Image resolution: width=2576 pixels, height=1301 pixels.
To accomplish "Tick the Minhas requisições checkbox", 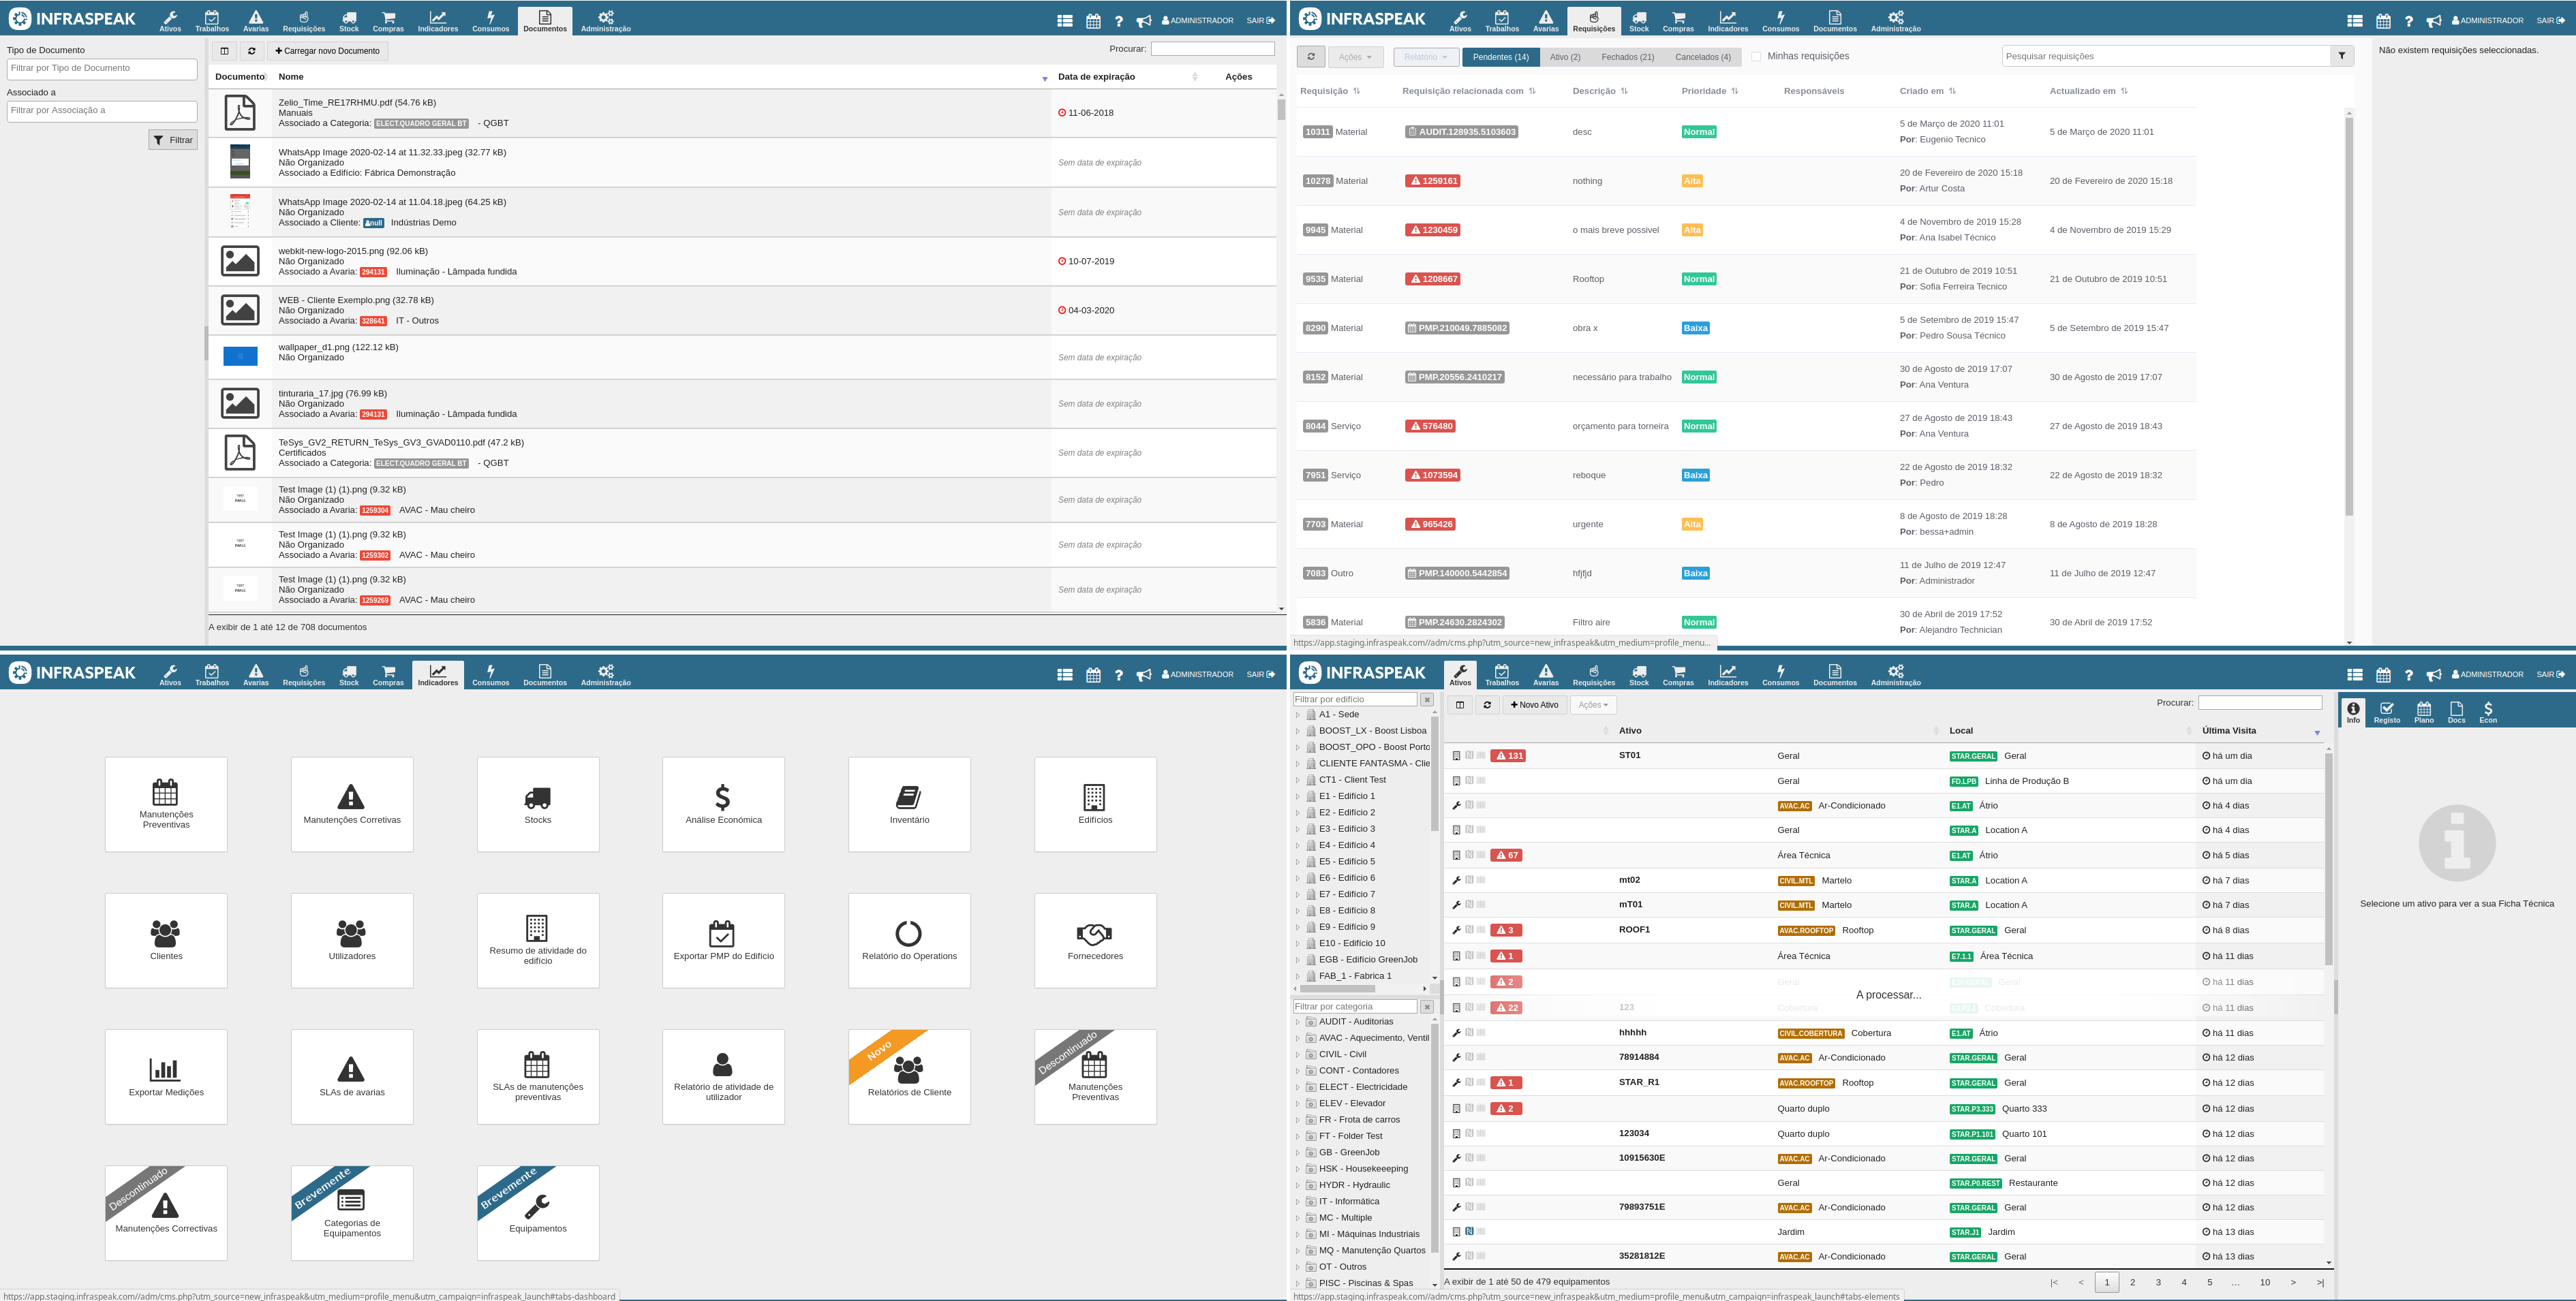I will [1756, 57].
